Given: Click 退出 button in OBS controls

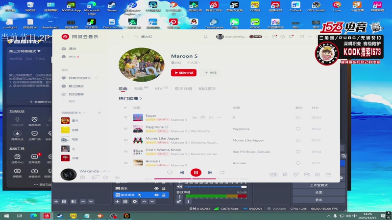Looking at the screenshot, I should (x=318, y=200).
